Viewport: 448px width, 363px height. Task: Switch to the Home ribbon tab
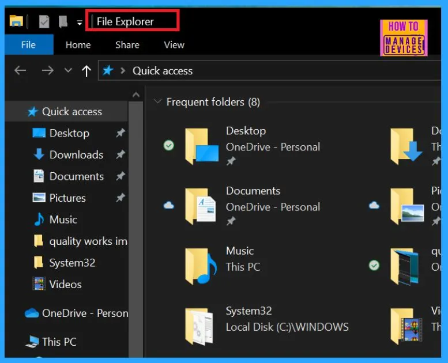pos(78,45)
